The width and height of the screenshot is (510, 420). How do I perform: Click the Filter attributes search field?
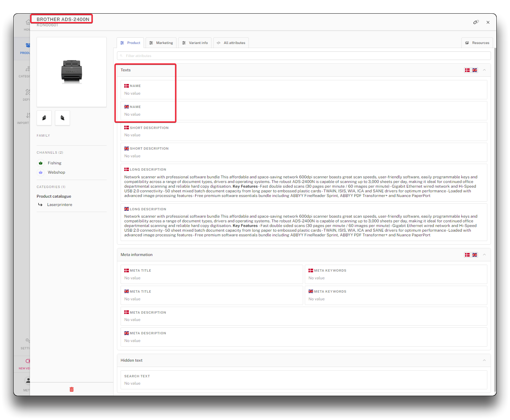(x=304, y=56)
